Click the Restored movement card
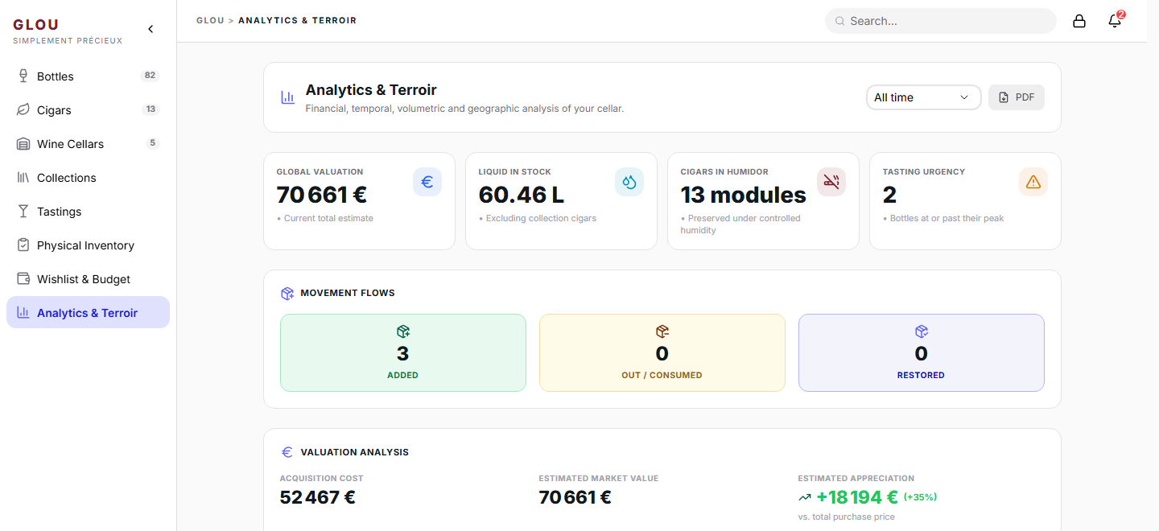1159x531 pixels. 922,352
